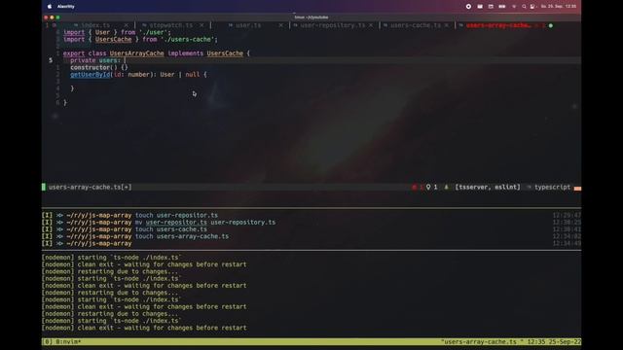Viewport: 623px width, 350px height.
Task: Click the hint lightbulb icon in statusline
Action: [428, 187]
